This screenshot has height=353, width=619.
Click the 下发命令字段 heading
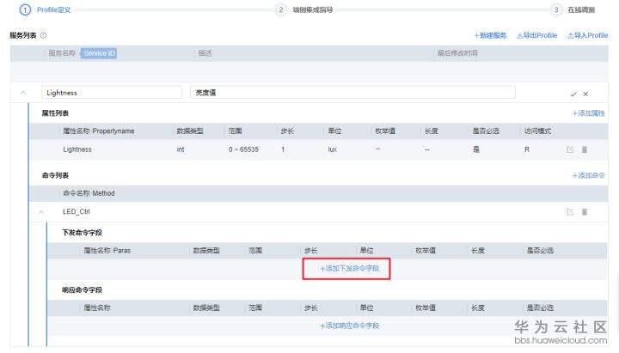point(82,233)
